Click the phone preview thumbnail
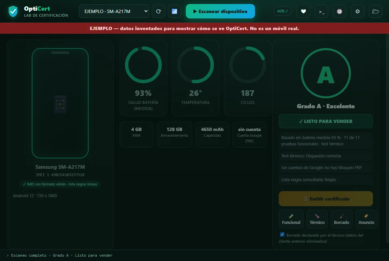 [x=60, y=103]
